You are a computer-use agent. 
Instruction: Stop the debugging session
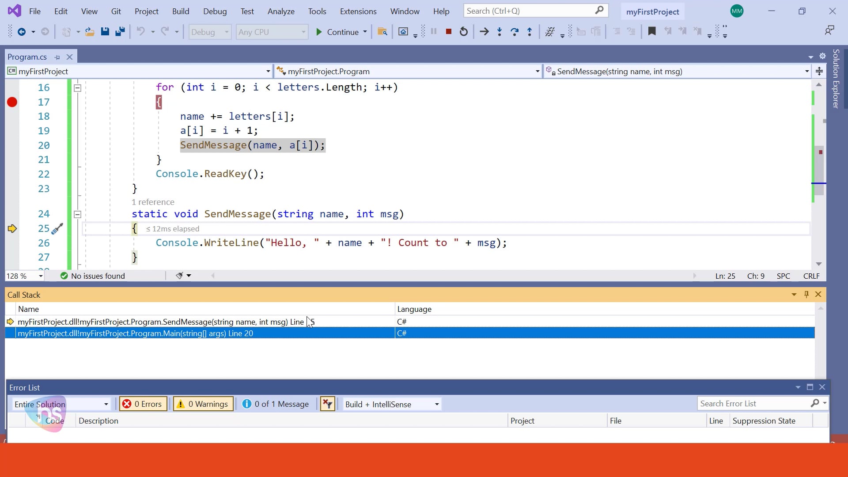pos(449,31)
